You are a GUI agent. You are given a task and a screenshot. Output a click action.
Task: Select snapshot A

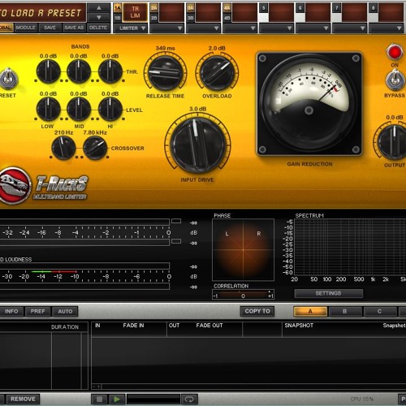coord(310,311)
